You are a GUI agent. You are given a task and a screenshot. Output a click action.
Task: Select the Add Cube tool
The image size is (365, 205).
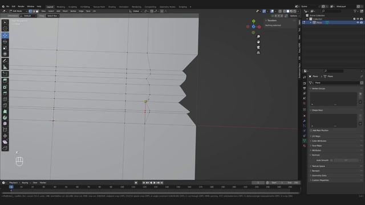[5, 74]
